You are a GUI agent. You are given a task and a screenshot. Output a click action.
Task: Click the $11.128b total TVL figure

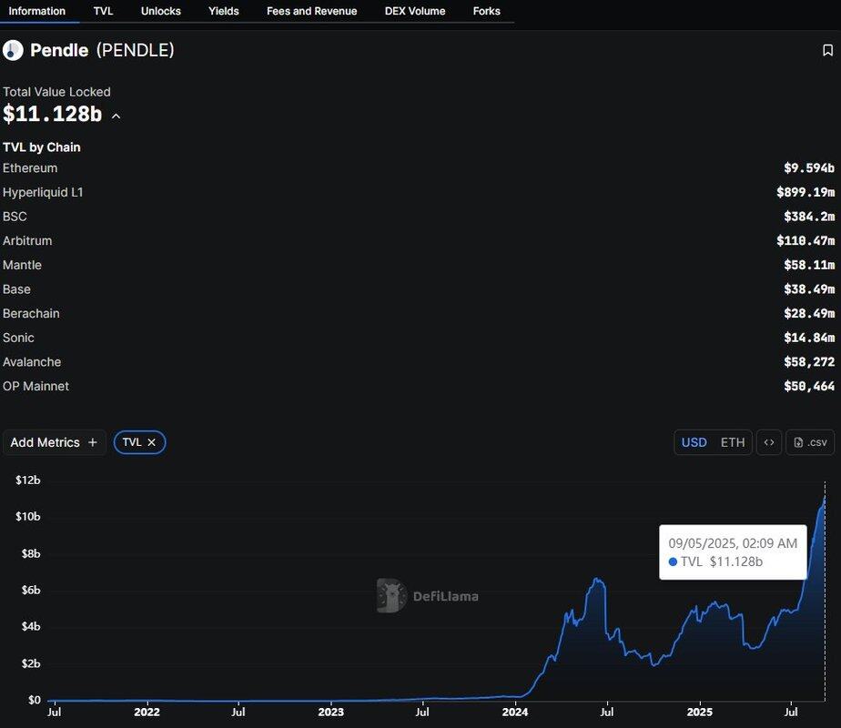click(x=52, y=114)
